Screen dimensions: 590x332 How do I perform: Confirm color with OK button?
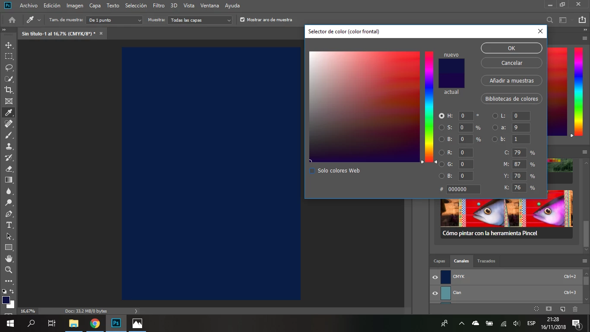511,48
